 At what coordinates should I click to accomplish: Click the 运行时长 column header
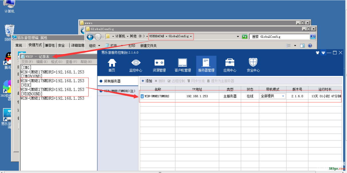(x=325, y=89)
